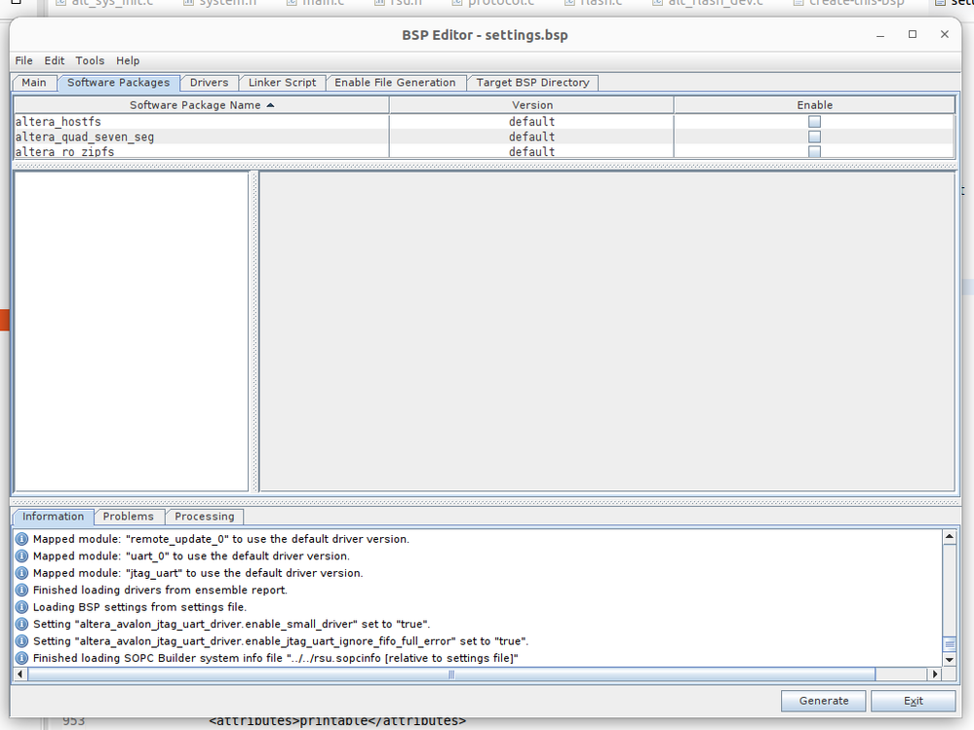
Task: Click the Enable column header
Action: pyautogui.click(x=814, y=105)
